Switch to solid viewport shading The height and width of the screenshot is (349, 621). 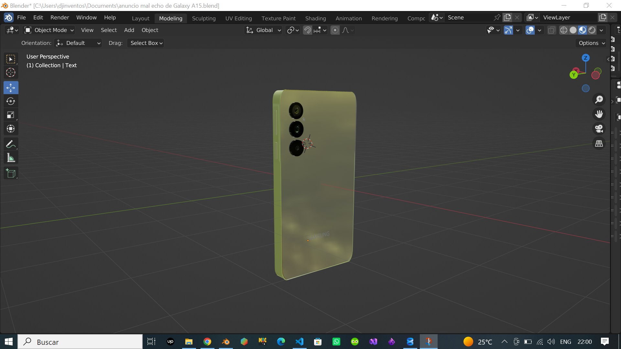(x=573, y=30)
